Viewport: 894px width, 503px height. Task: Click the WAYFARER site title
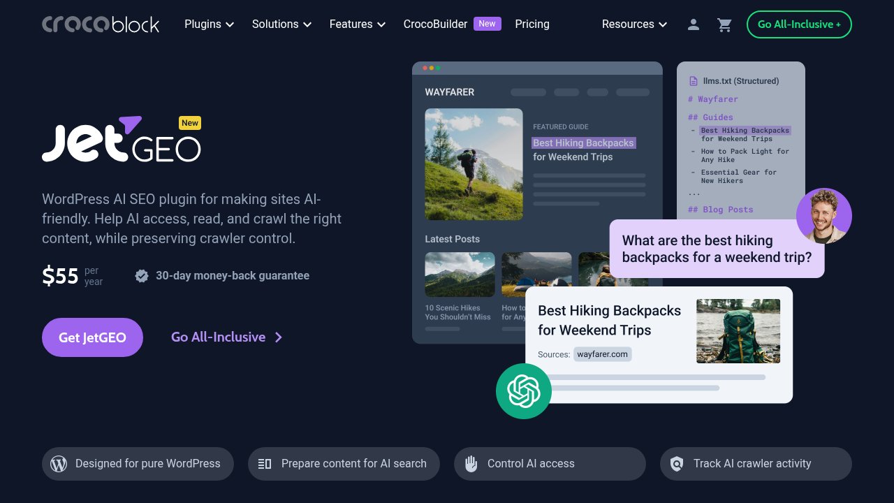pyautogui.click(x=450, y=92)
